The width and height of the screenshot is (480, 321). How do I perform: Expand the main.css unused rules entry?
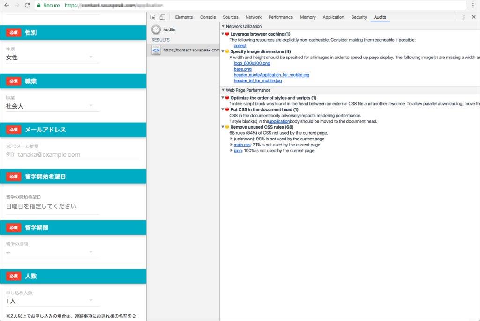coord(232,145)
